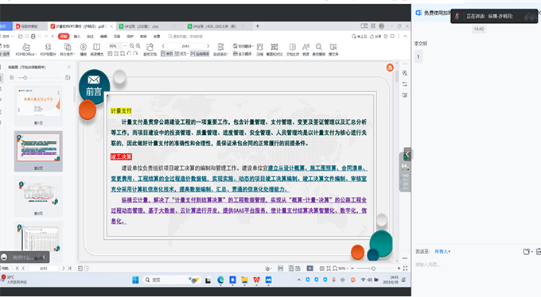Open the 插入 ribbon tab

77,37
